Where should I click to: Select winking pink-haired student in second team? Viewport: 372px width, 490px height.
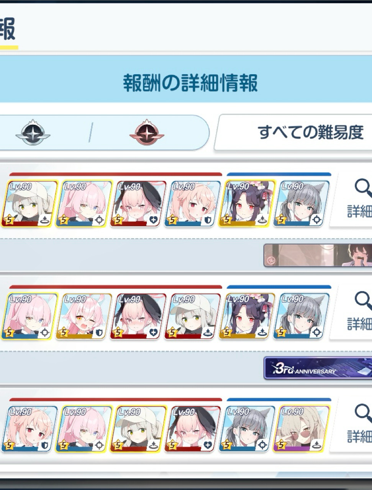pyautogui.click(x=84, y=316)
